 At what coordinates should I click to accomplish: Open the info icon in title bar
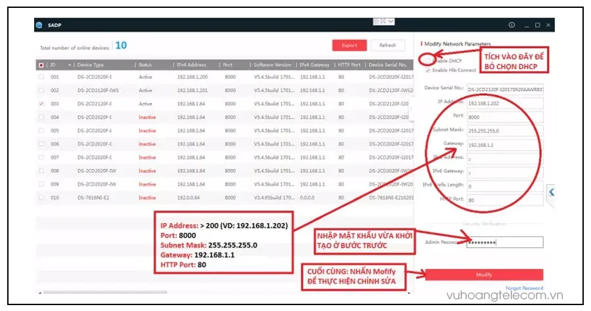coord(512,25)
